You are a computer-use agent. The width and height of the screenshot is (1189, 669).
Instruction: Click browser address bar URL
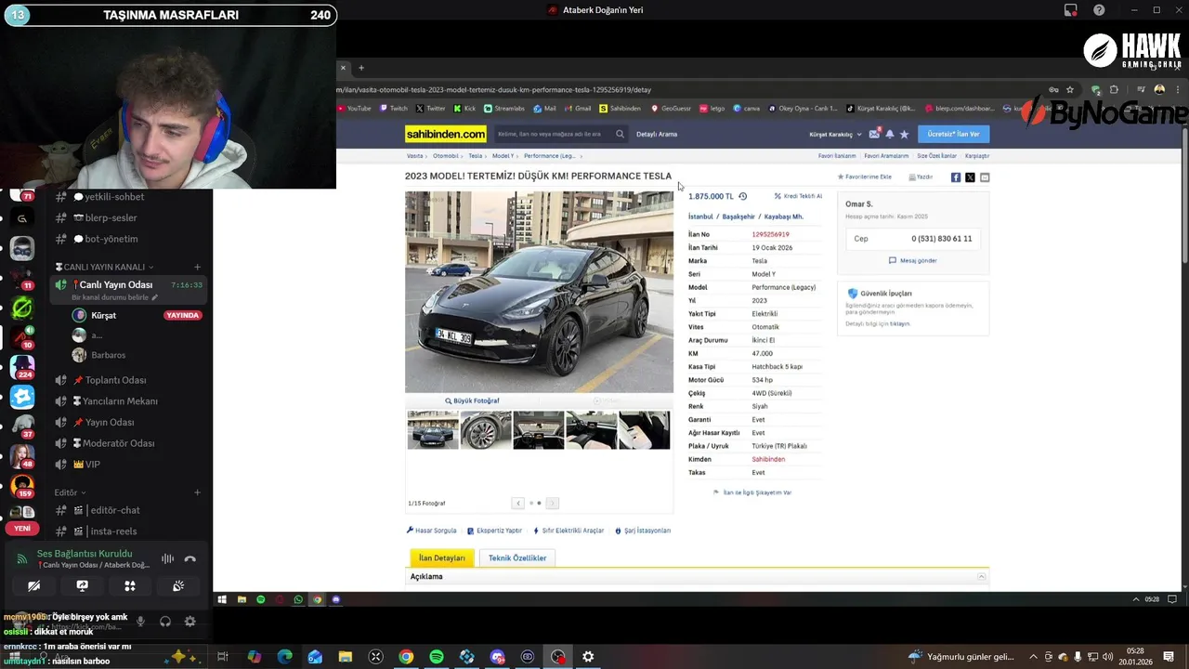[493, 90]
